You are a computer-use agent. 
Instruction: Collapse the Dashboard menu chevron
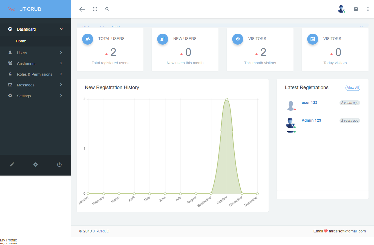click(x=61, y=29)
